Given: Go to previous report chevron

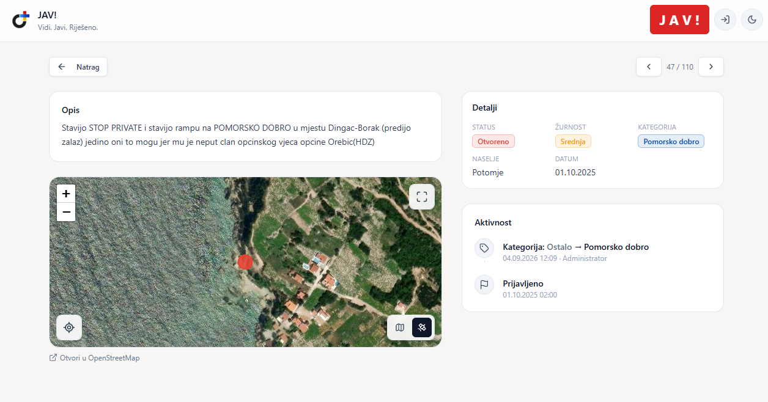Looking at the screenshot, I should point(649,67).
